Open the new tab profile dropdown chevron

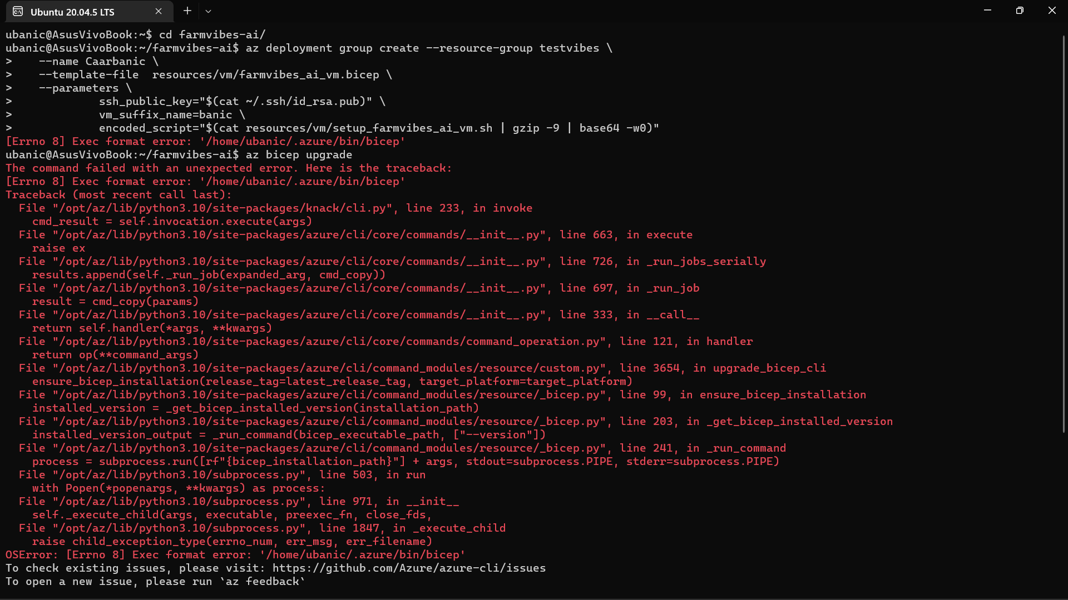tap(208, 11)
